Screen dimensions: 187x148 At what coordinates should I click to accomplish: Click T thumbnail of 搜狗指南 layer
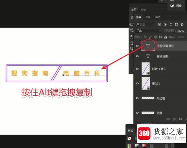pos(148,56)
